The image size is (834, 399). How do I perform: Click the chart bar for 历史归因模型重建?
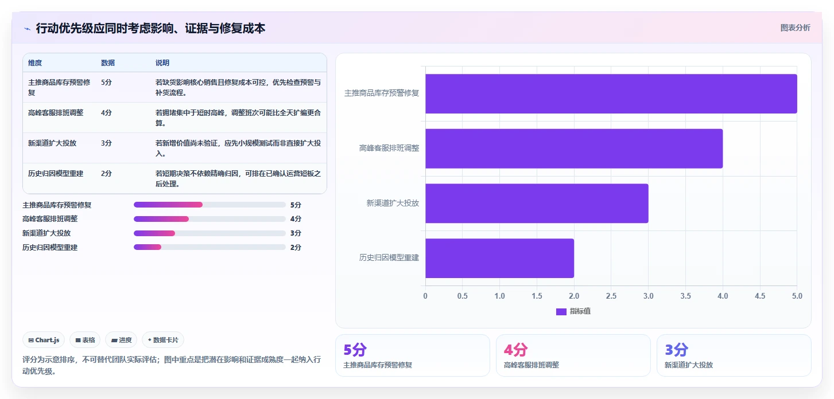[499, 258]
